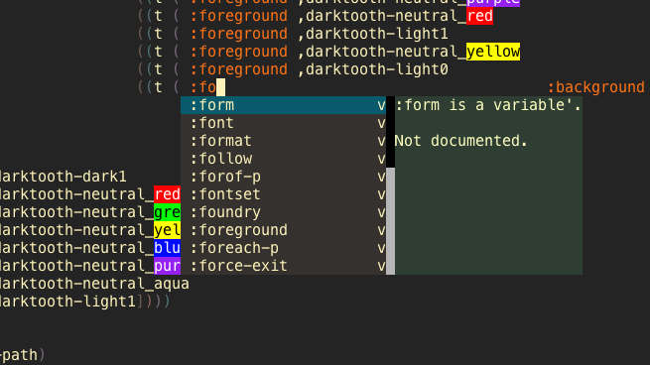Select :fontset from the popup
The height and width of the screenshot is (365, 650).
(283, 194)
